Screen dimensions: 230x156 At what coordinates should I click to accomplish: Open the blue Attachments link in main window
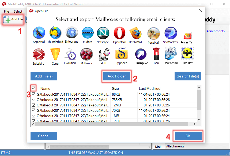216,31
